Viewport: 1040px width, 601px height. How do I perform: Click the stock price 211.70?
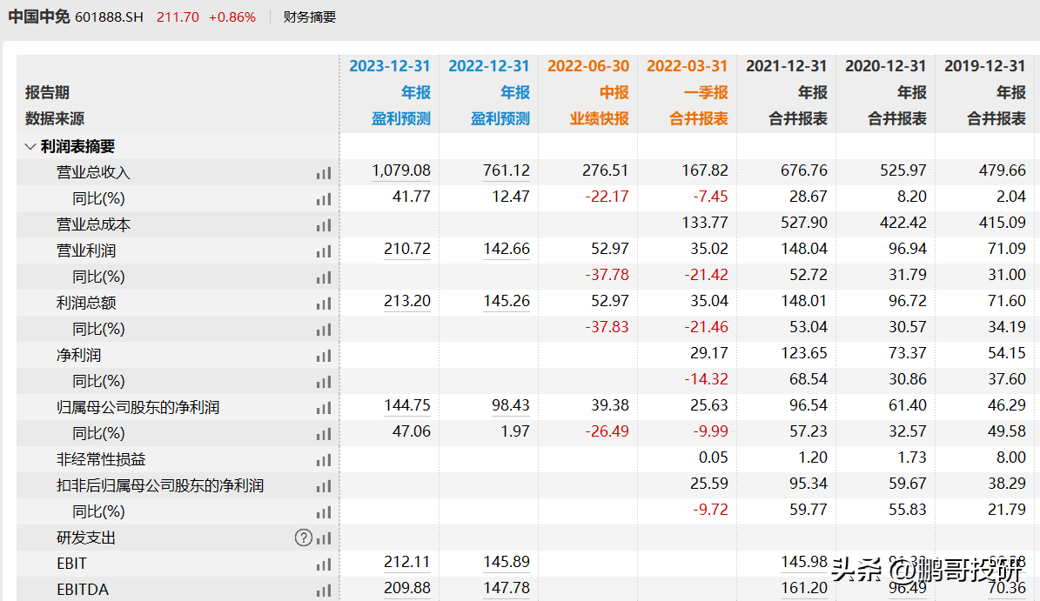click(x=178, y=17)
